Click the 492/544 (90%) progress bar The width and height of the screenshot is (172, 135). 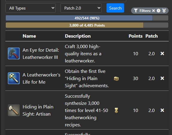(87, 18)
